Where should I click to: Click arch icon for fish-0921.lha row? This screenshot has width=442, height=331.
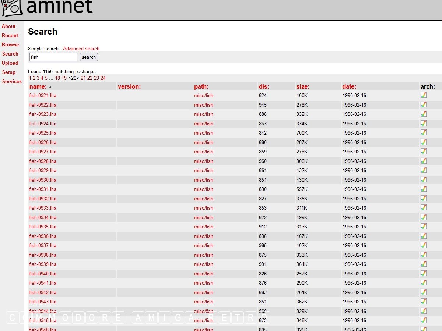(424, 95)
